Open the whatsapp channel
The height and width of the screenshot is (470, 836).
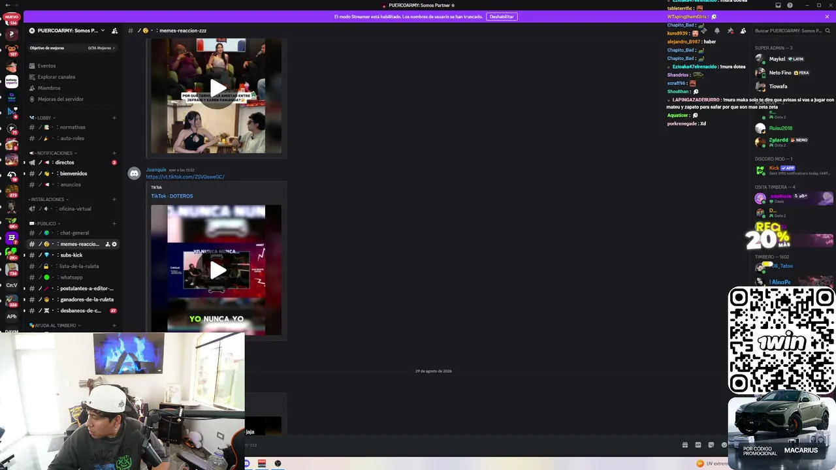(72, 277)
